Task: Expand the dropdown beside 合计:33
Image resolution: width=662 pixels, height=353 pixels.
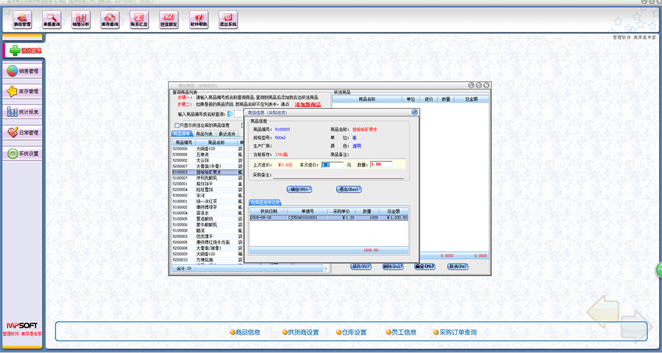Action: [x=326, y=269]
